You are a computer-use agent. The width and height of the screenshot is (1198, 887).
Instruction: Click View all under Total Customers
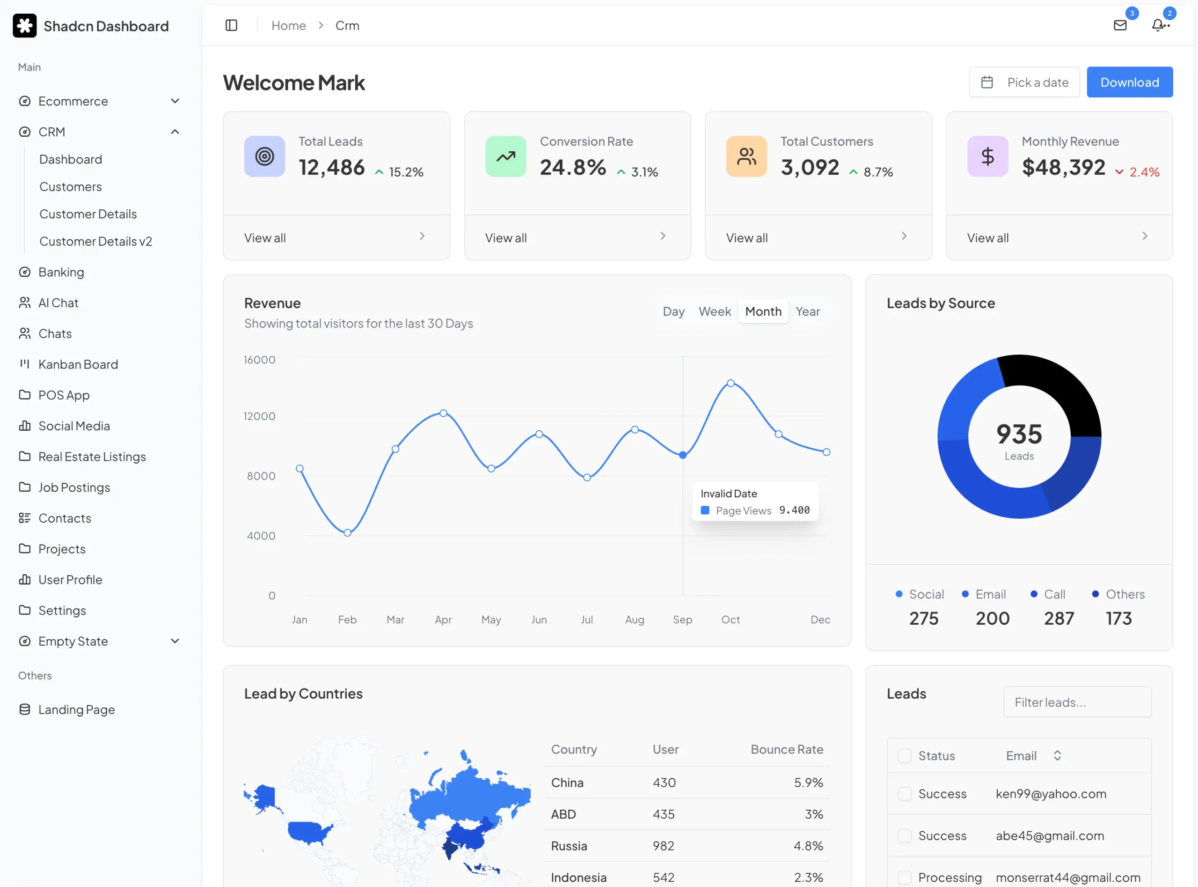click(747, 237)
